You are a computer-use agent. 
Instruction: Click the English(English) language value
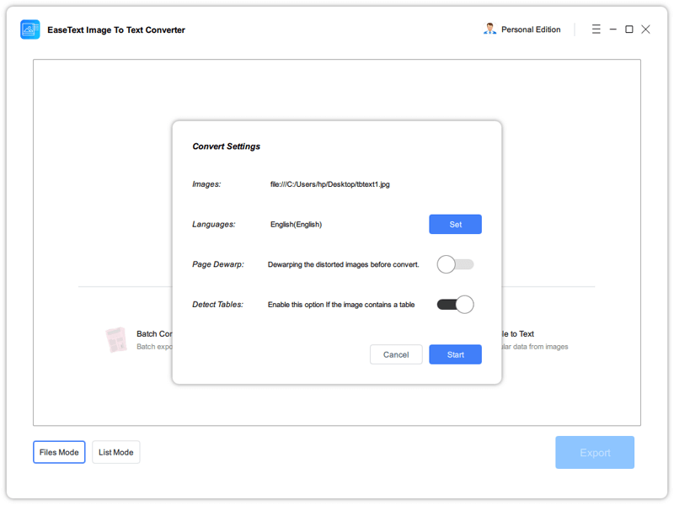pyautogui.click(x=296, y=224)
